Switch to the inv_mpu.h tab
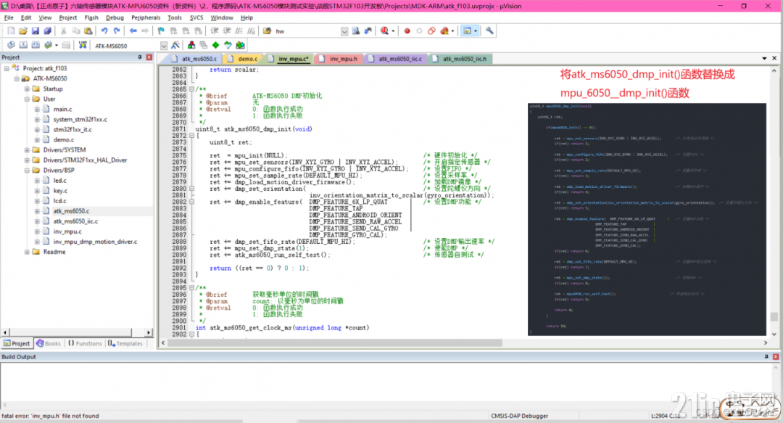 339,59
